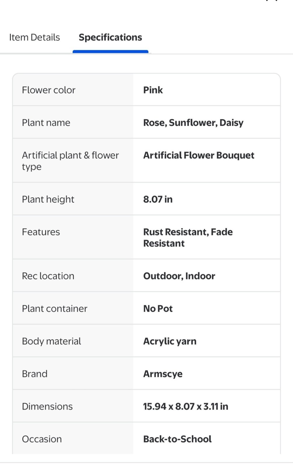This screenshot has width=293, height=467.
Task: Switch to the Item Details tab
Action: click(34, 37)
